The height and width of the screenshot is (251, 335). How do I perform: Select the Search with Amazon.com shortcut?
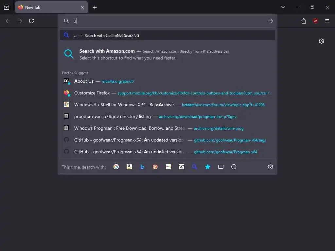pos(167,55)
